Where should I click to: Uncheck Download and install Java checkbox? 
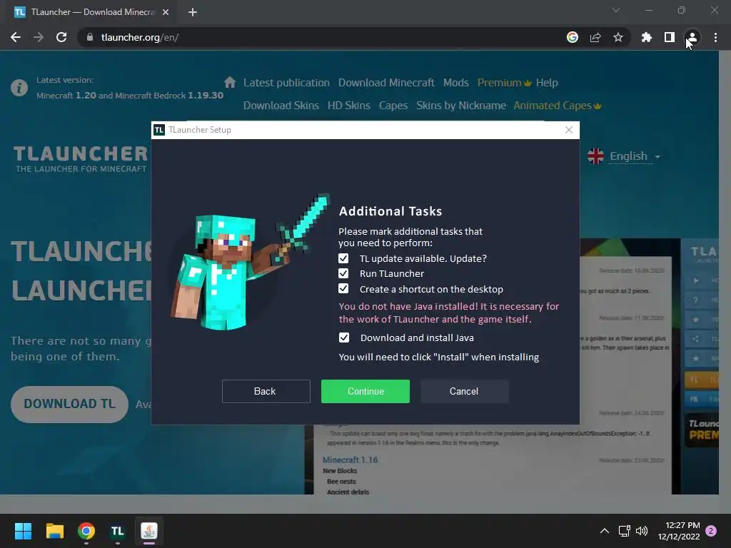(343, 338)
